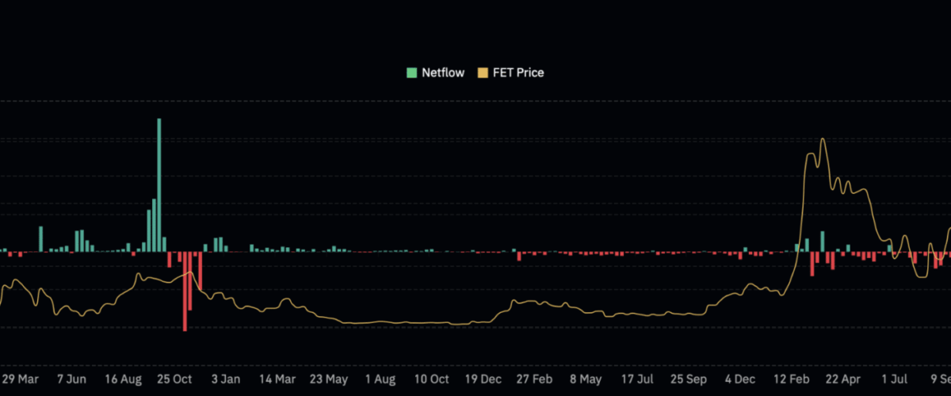Select the 17 Jul date label
This screenshot has width=951, height=396.
point(637,379)
